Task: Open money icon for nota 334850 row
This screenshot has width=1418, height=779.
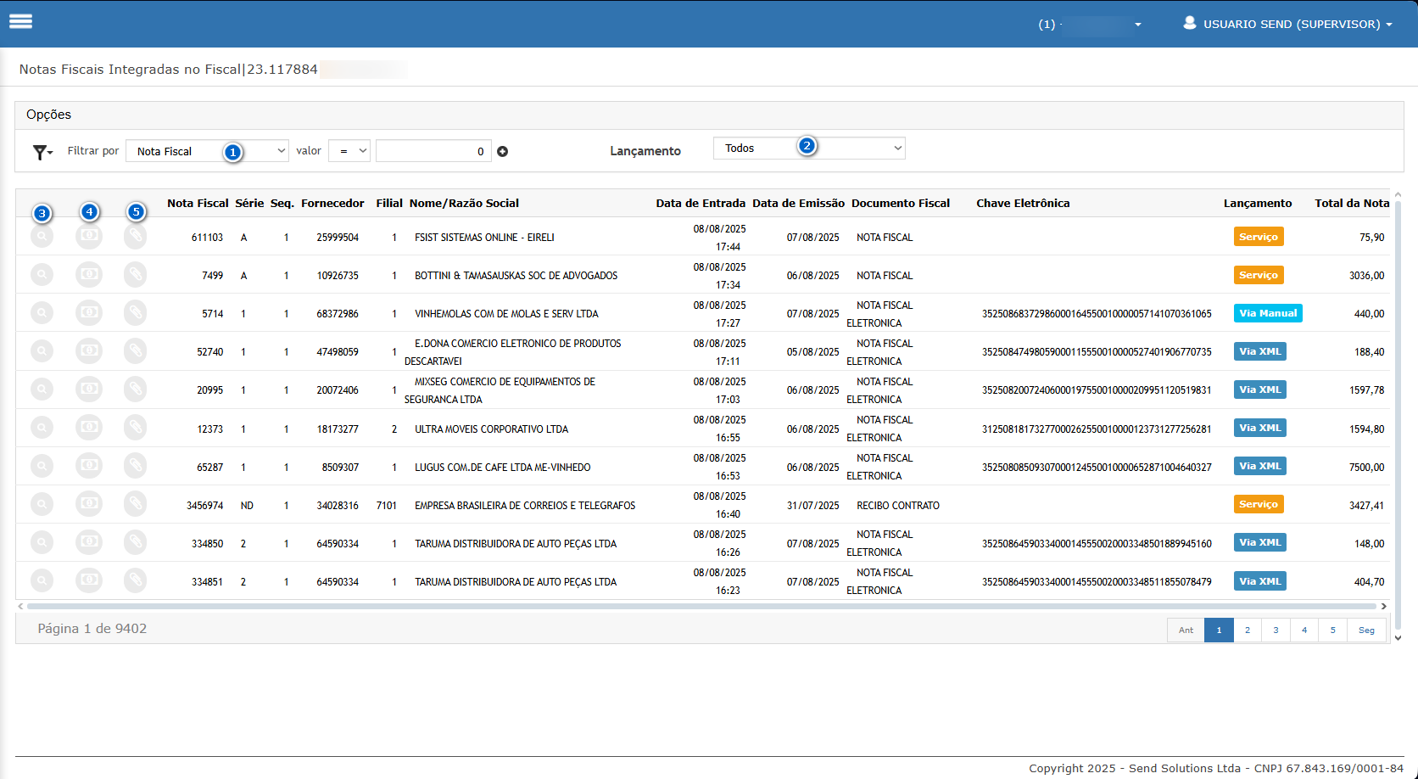Action: tap(89, 541)
